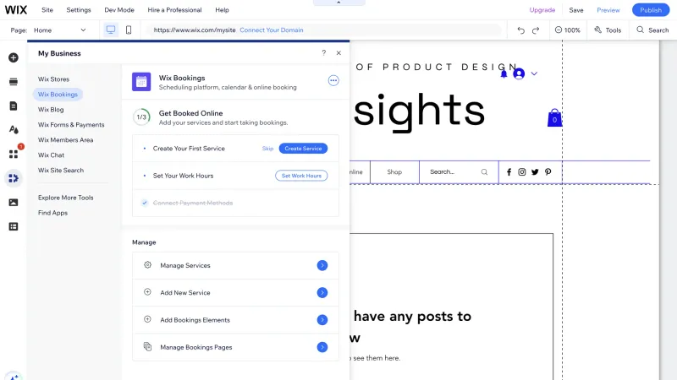Image resolution: width=677 pixels, height=380 pixels.
Task: Click the site search magnifier icon
Action: coord(484,172)
